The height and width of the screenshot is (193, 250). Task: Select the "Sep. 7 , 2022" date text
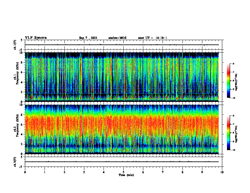(88, 38)
